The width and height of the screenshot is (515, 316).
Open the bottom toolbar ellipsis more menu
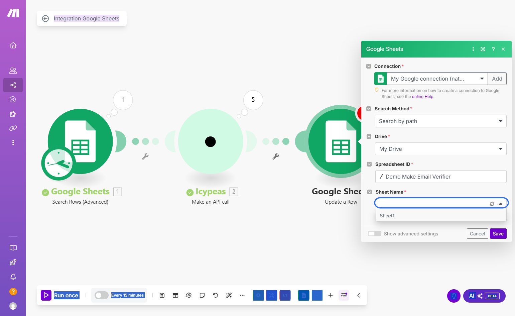click(x=242, y=295)
